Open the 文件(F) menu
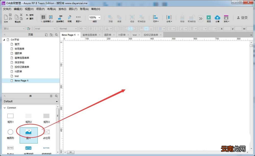The image size is (255, 156). pyautogui.click(x=7, y=9)
